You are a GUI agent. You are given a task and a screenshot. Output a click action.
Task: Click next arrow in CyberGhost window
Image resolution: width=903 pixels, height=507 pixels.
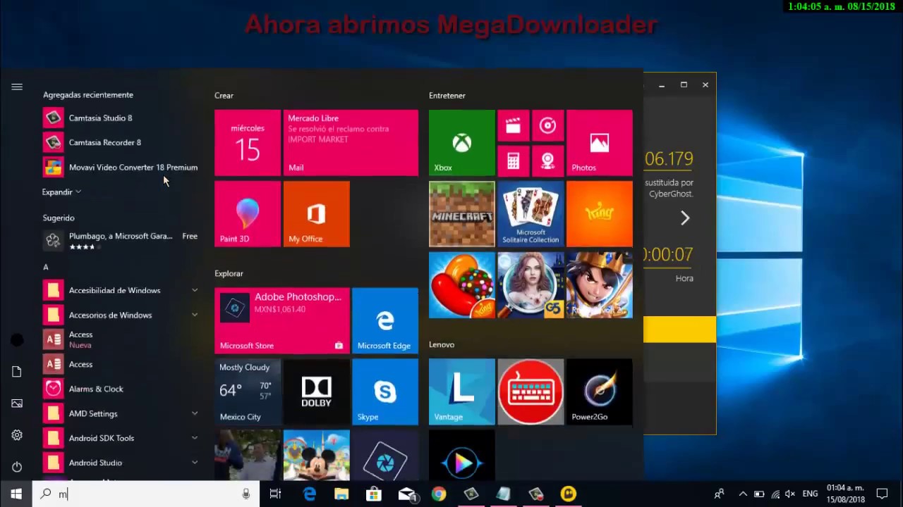pyautogui.click(x=684, y=218)
